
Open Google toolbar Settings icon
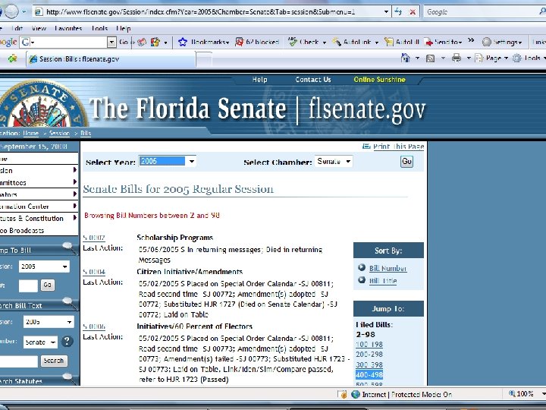tap(486, 43)
